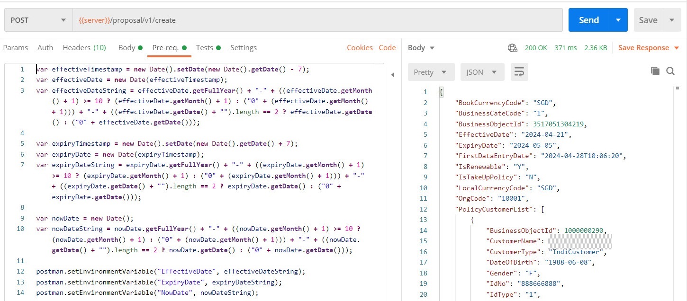Open the Code link

click(387, 48)
